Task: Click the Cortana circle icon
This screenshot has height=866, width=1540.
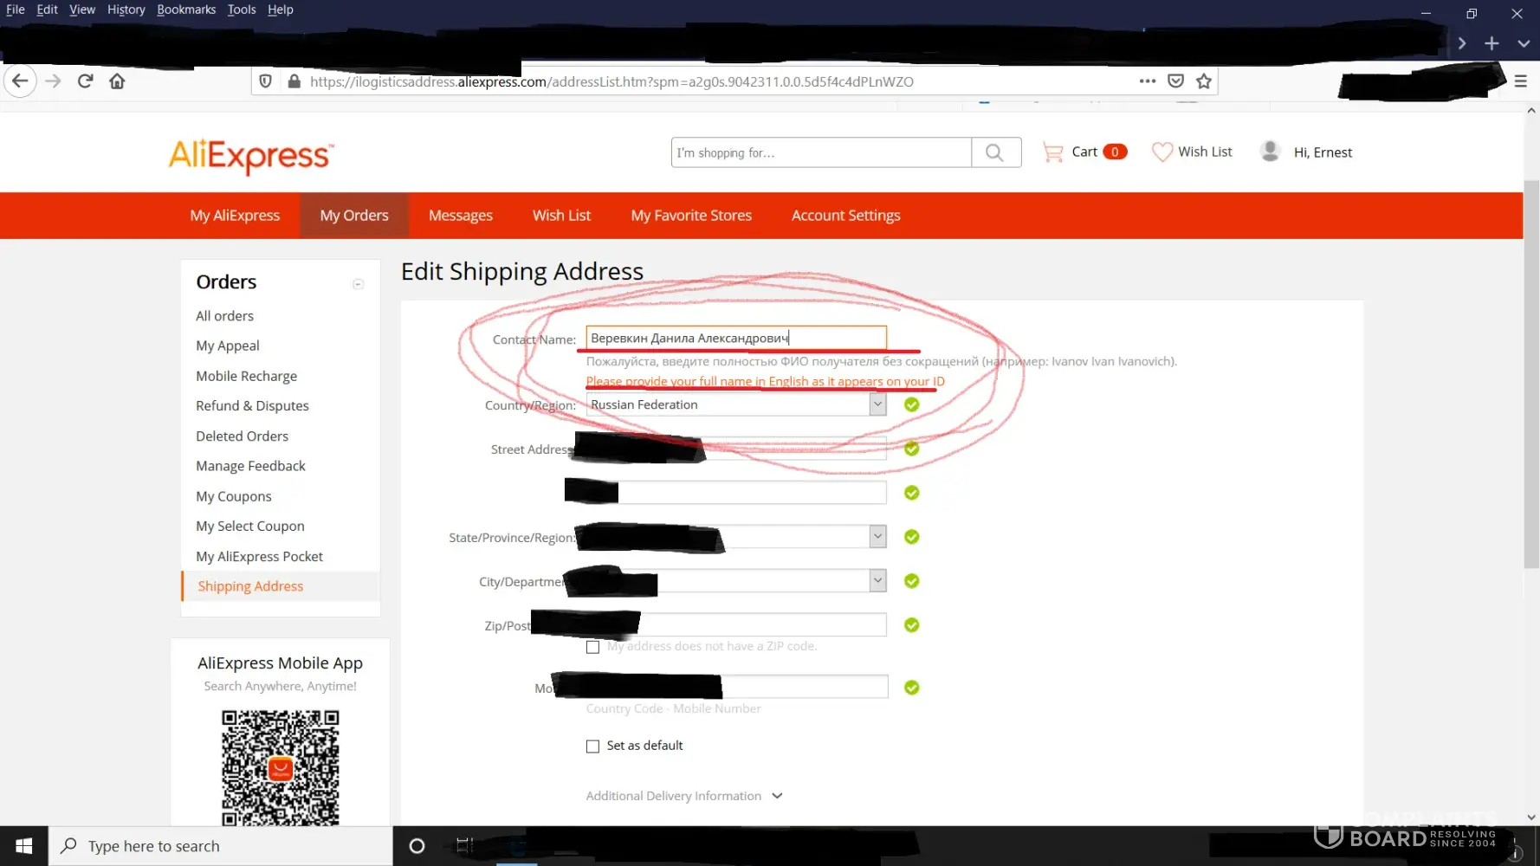Action: [417, 846]
